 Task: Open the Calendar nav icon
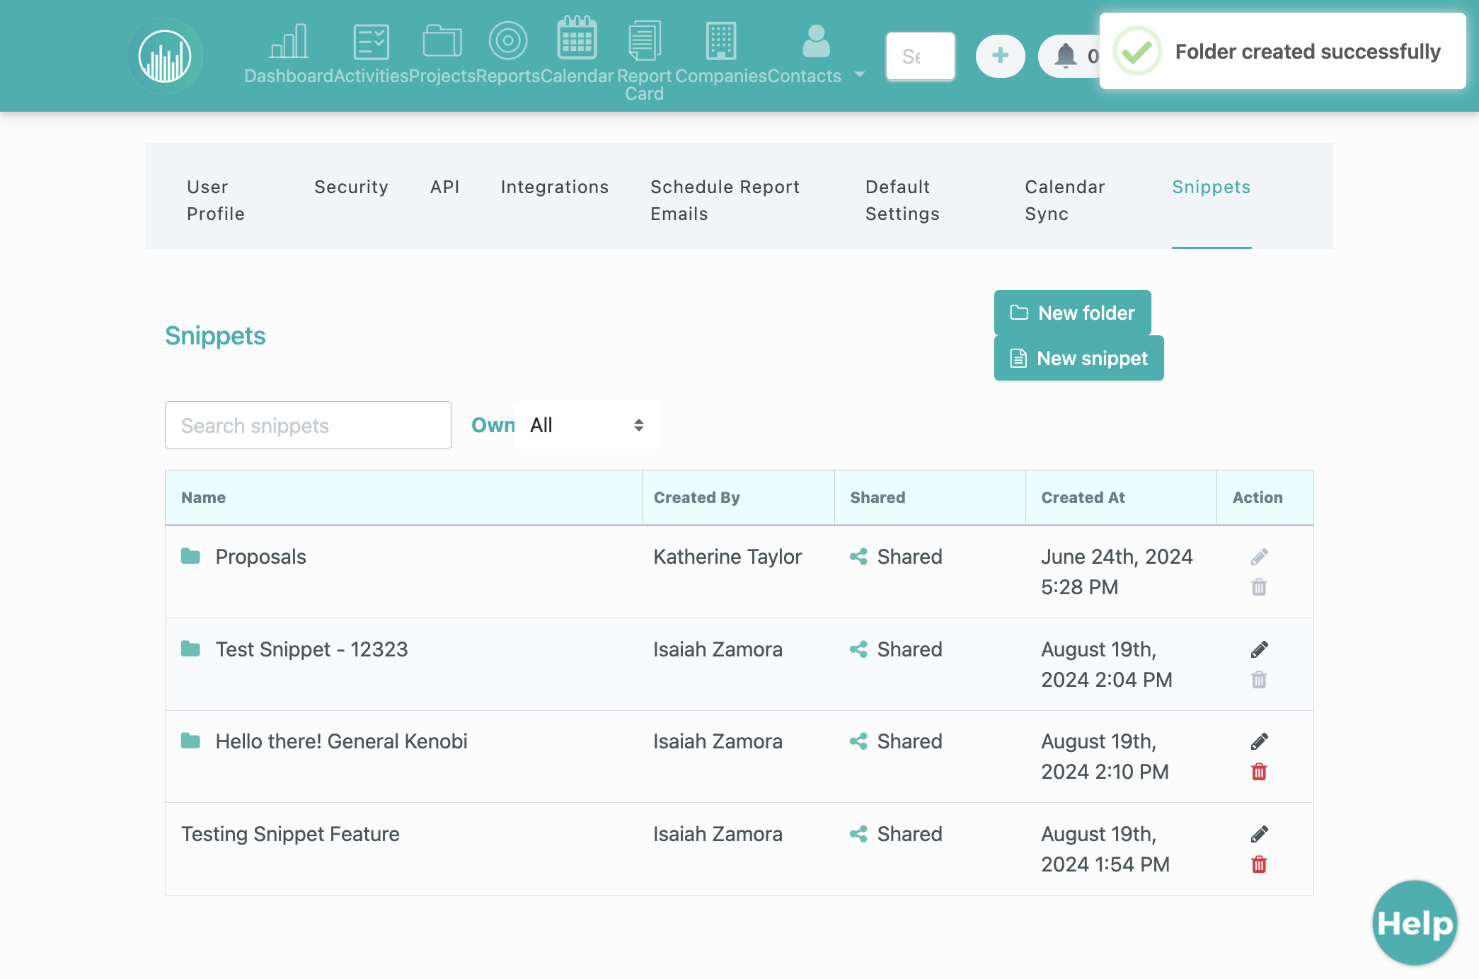click(577, 39)
